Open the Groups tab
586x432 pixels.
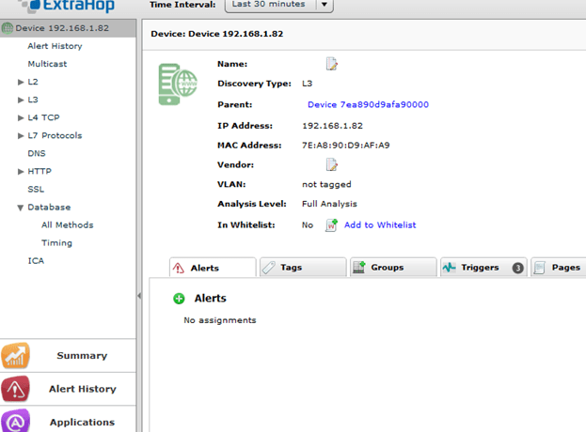coord(391,268)
